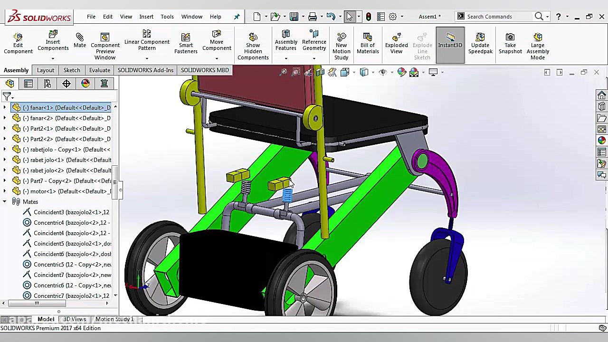Image resolution: width=608 pixels, height=342 pixels.
Task: Collapse the Mates folder
Action: (5, 202)
